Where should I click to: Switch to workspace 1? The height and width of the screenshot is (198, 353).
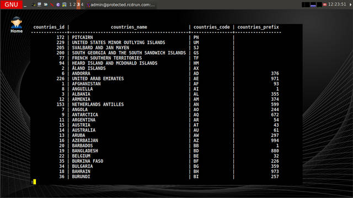(71, 4)
